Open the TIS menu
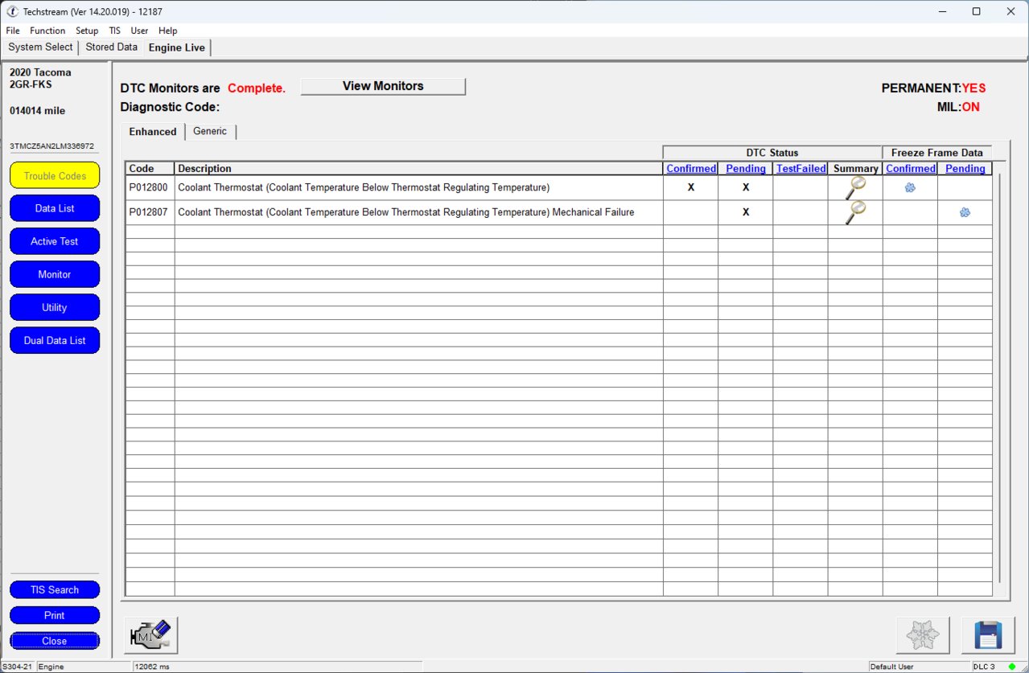This screenshot has height=673, width=1029. (115, 31)
